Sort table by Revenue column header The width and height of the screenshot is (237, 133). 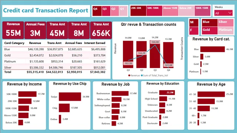[35, 43]
